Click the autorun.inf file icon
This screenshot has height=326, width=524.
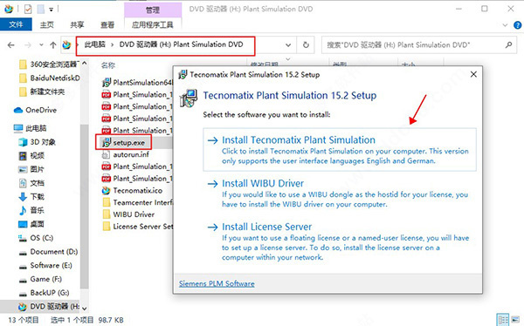[x=106, y=154]
